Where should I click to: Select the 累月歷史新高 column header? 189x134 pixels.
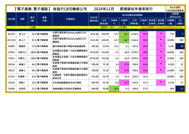[x=161, y=22]
